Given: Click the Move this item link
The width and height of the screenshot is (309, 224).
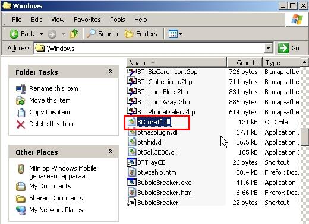Looking at the screenshot, I should coord(50,100).
